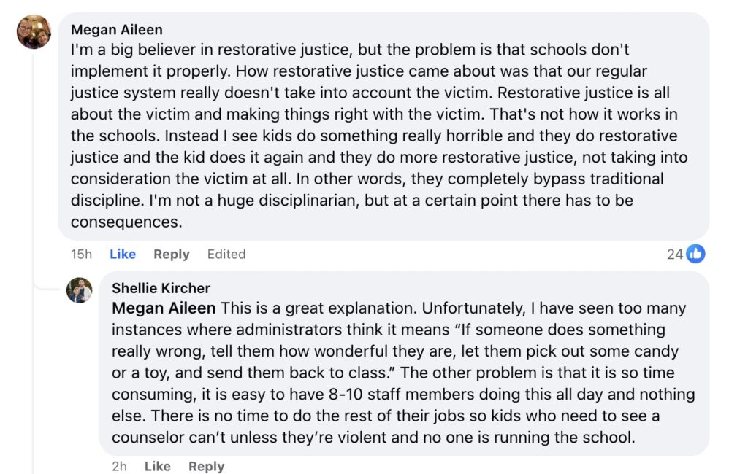Like Shellie Kircher's reply
The width and height of the screenshot is (748, 474).
tap(157, 466)
